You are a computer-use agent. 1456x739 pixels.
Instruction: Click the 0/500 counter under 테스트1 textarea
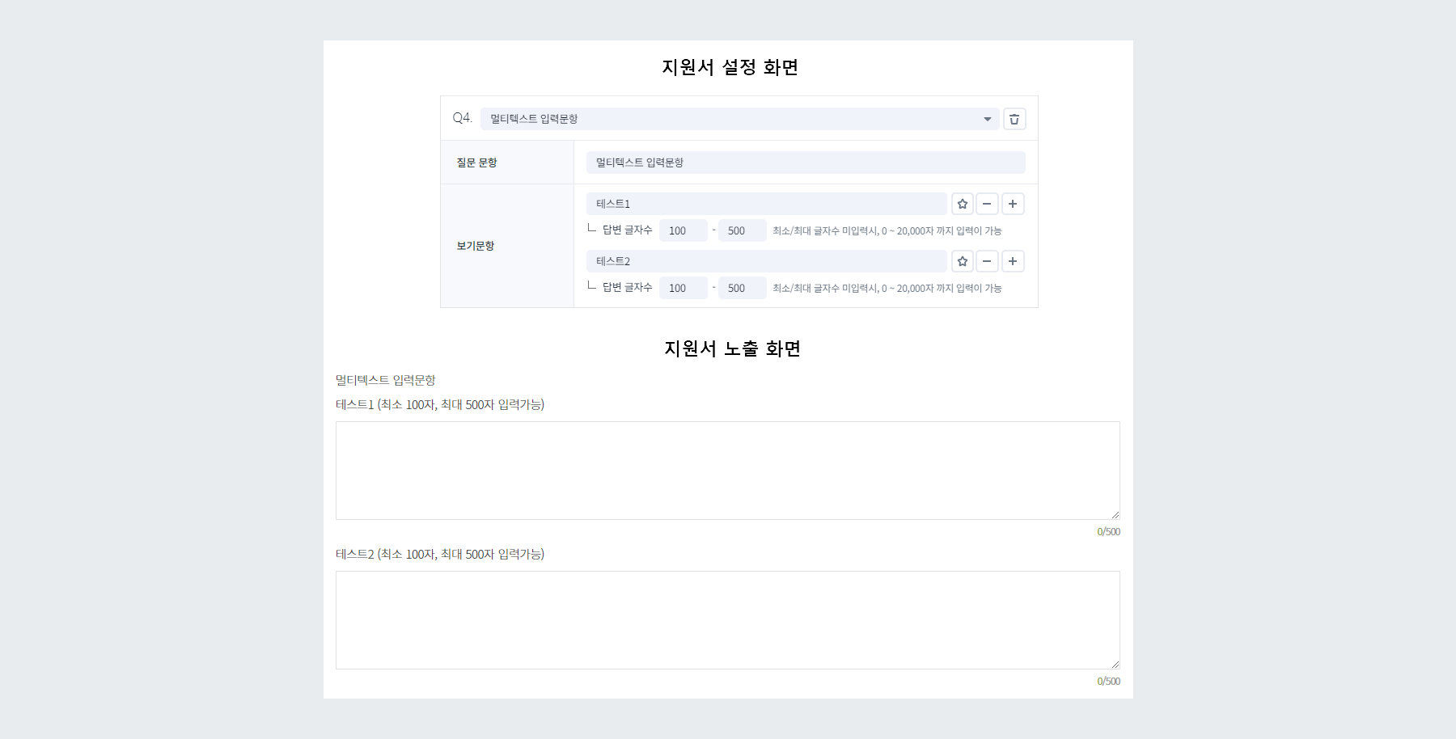1107,531
